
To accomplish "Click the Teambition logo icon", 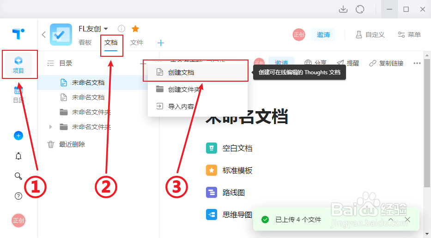I will 18,34.
